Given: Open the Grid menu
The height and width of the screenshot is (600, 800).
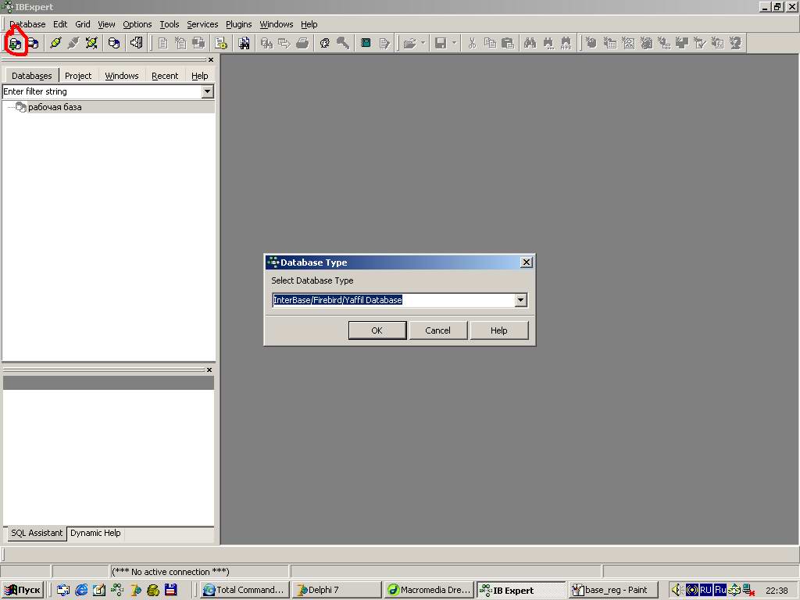Looking at the screenshot, I should coord(83,24).
